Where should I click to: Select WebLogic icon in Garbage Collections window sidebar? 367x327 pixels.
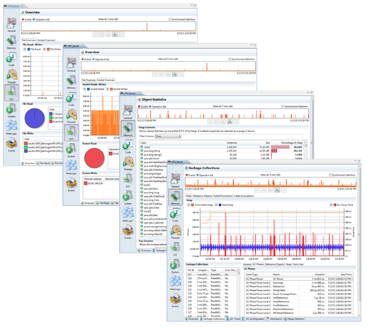point(175,282)
